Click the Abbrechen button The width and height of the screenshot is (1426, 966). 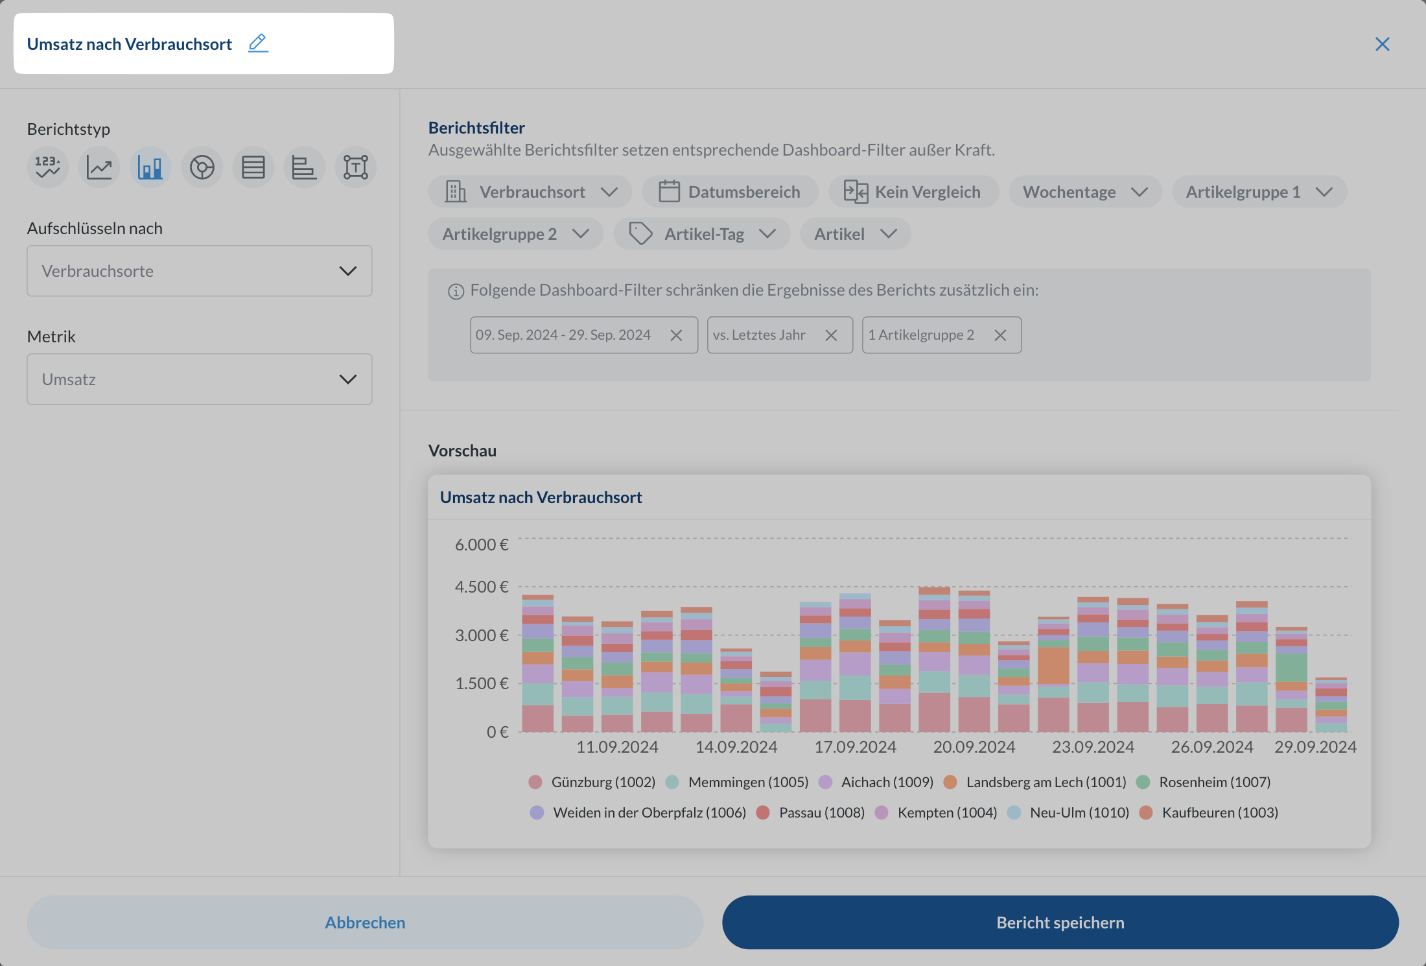365,923
